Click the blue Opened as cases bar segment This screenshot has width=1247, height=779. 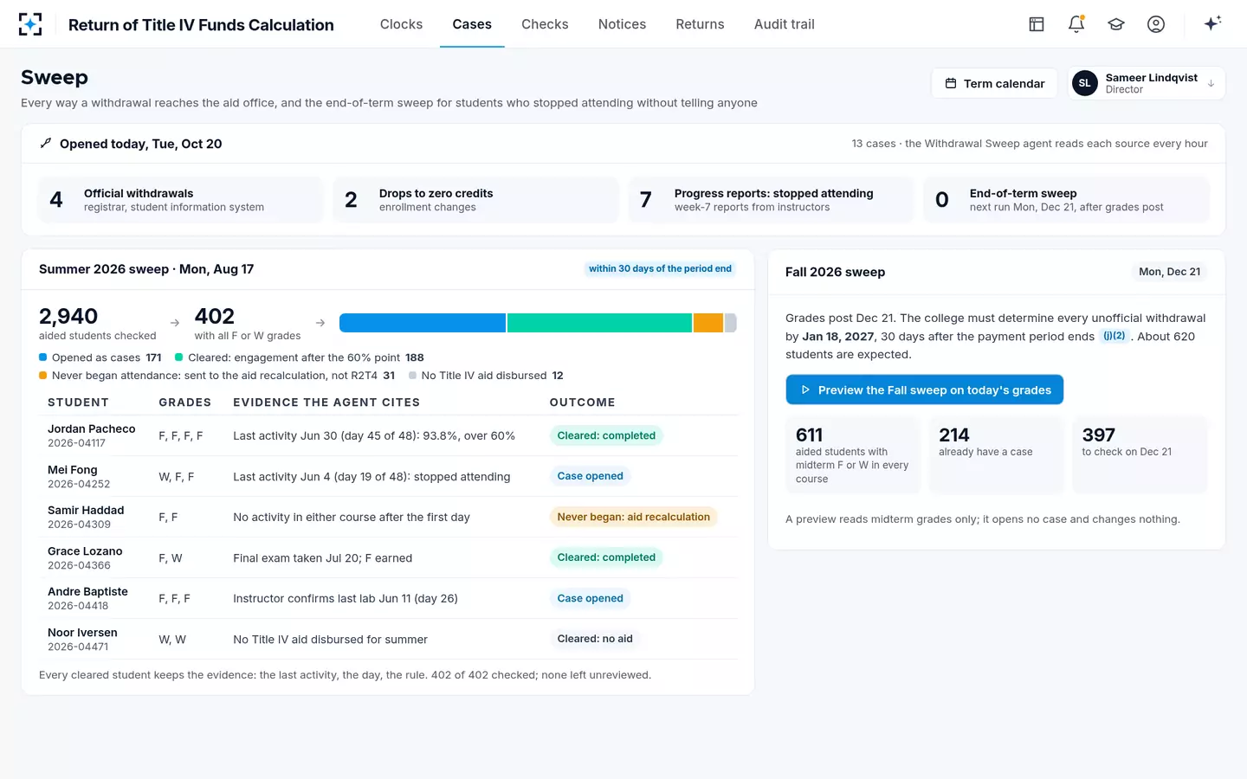[x=423, y=323]
